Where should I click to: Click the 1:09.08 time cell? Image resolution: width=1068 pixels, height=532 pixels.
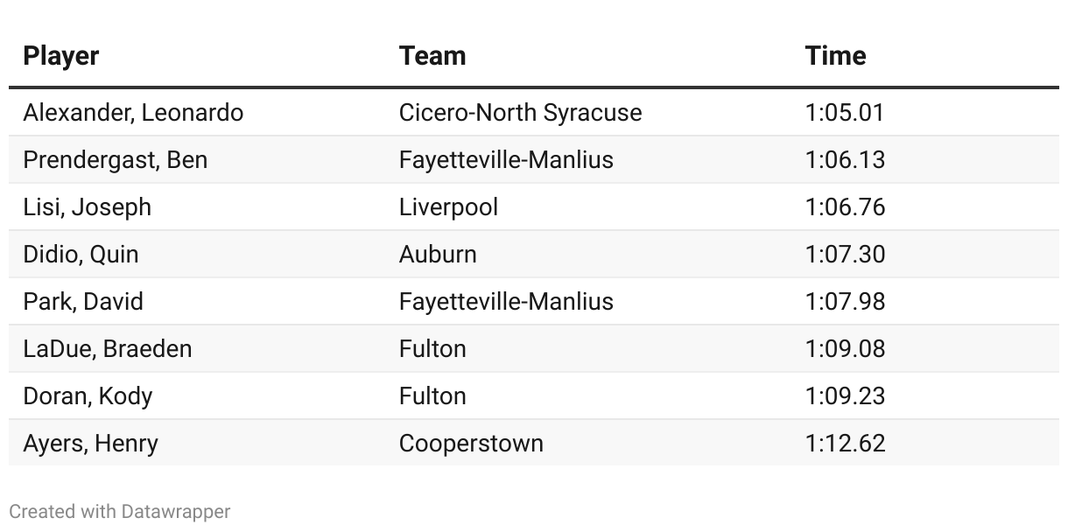(x=845, y=349)
